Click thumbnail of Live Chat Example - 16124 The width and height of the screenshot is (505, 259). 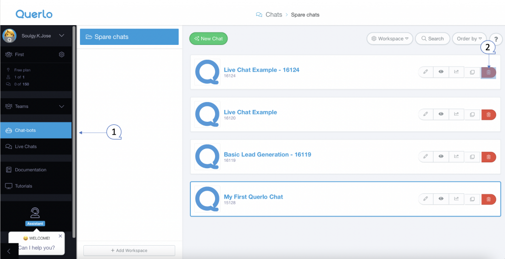pos(208,72)
